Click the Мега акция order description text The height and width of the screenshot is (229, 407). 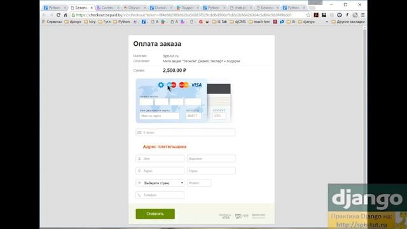[x=202, y=61]
